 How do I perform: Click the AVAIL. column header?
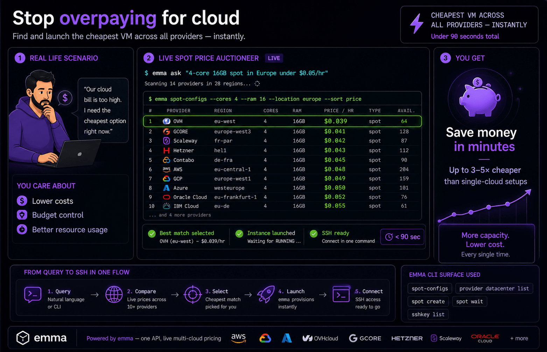click(406, 111)
